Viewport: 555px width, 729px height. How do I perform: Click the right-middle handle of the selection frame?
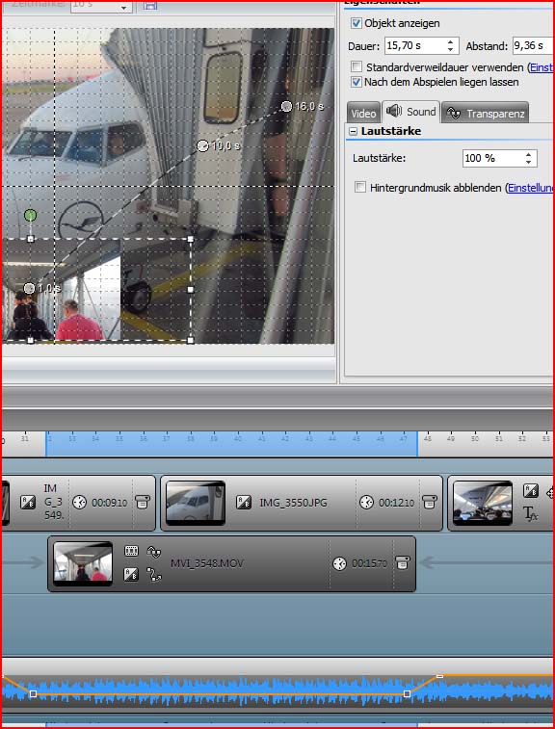pyautogui.click(x=190, y=289)
